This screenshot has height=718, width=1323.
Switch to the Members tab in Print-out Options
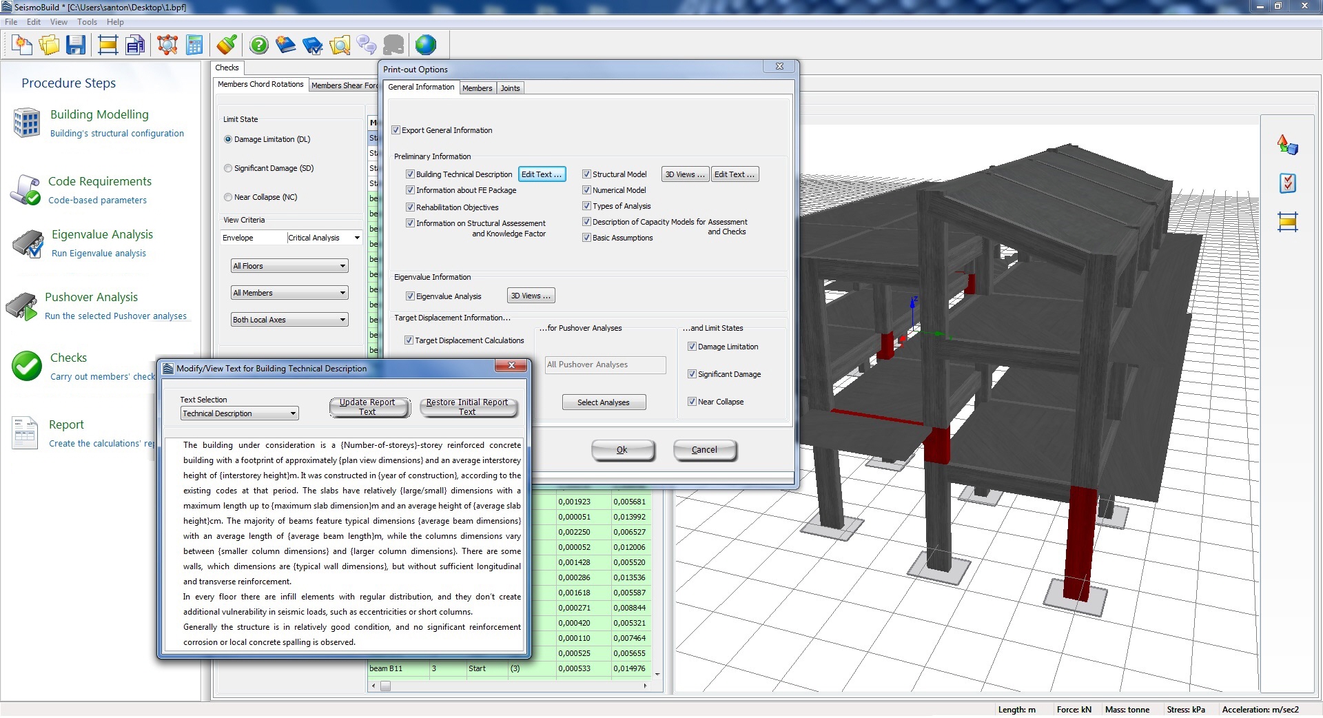pos(477,88)
